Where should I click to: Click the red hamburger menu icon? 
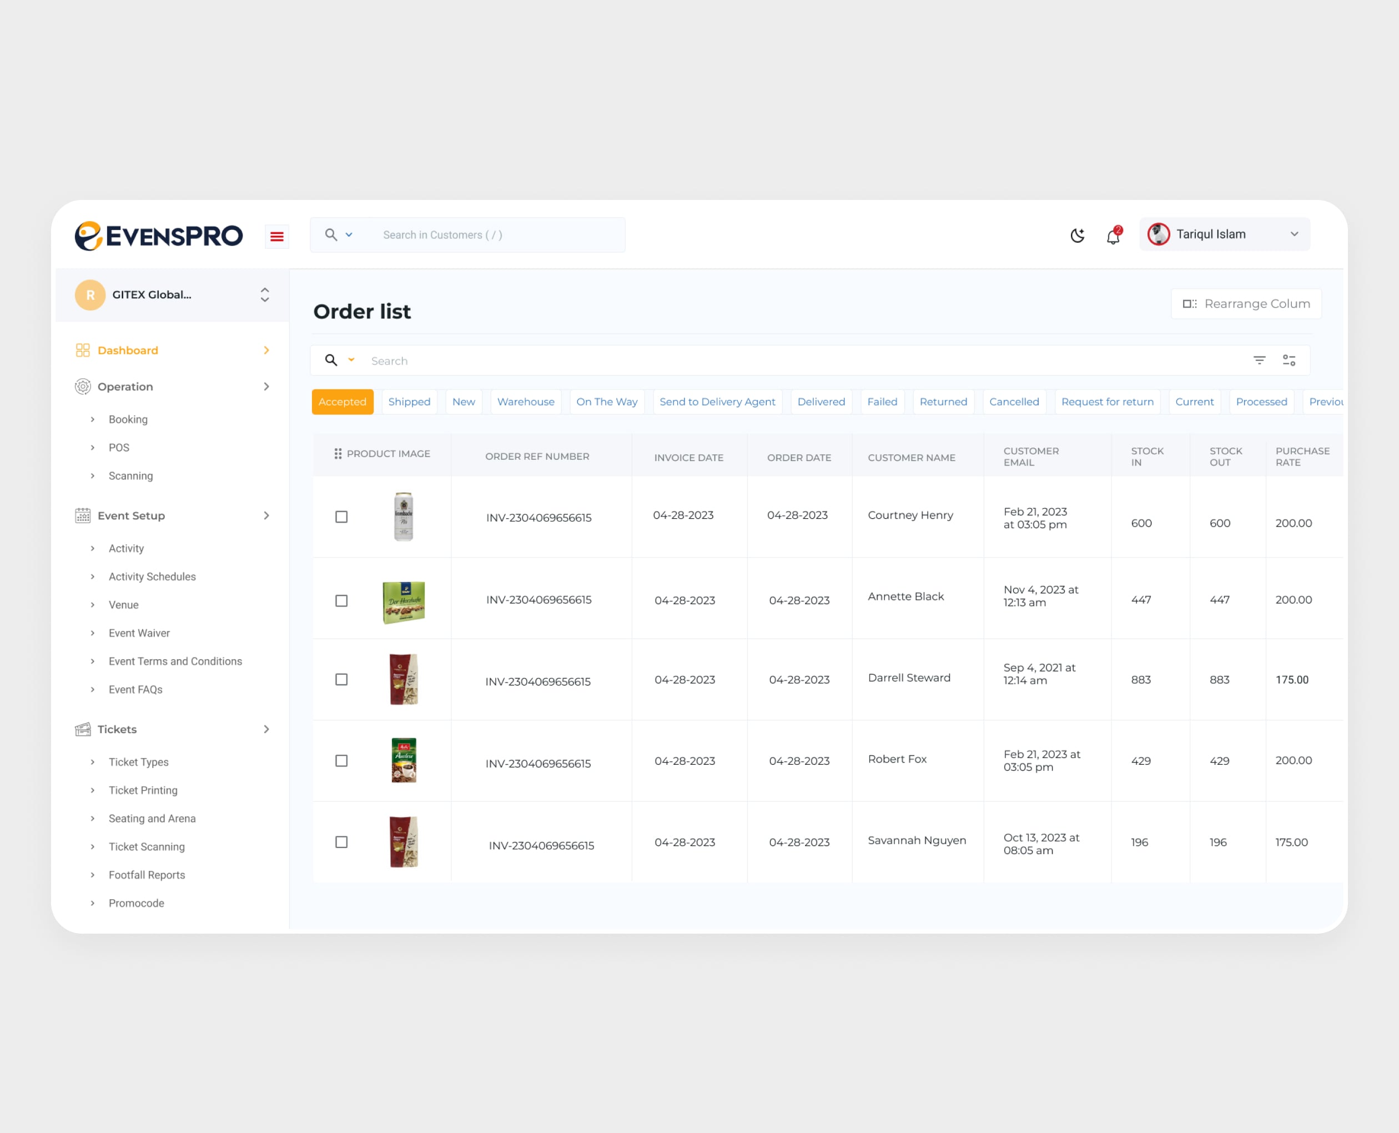click(276, 236)
